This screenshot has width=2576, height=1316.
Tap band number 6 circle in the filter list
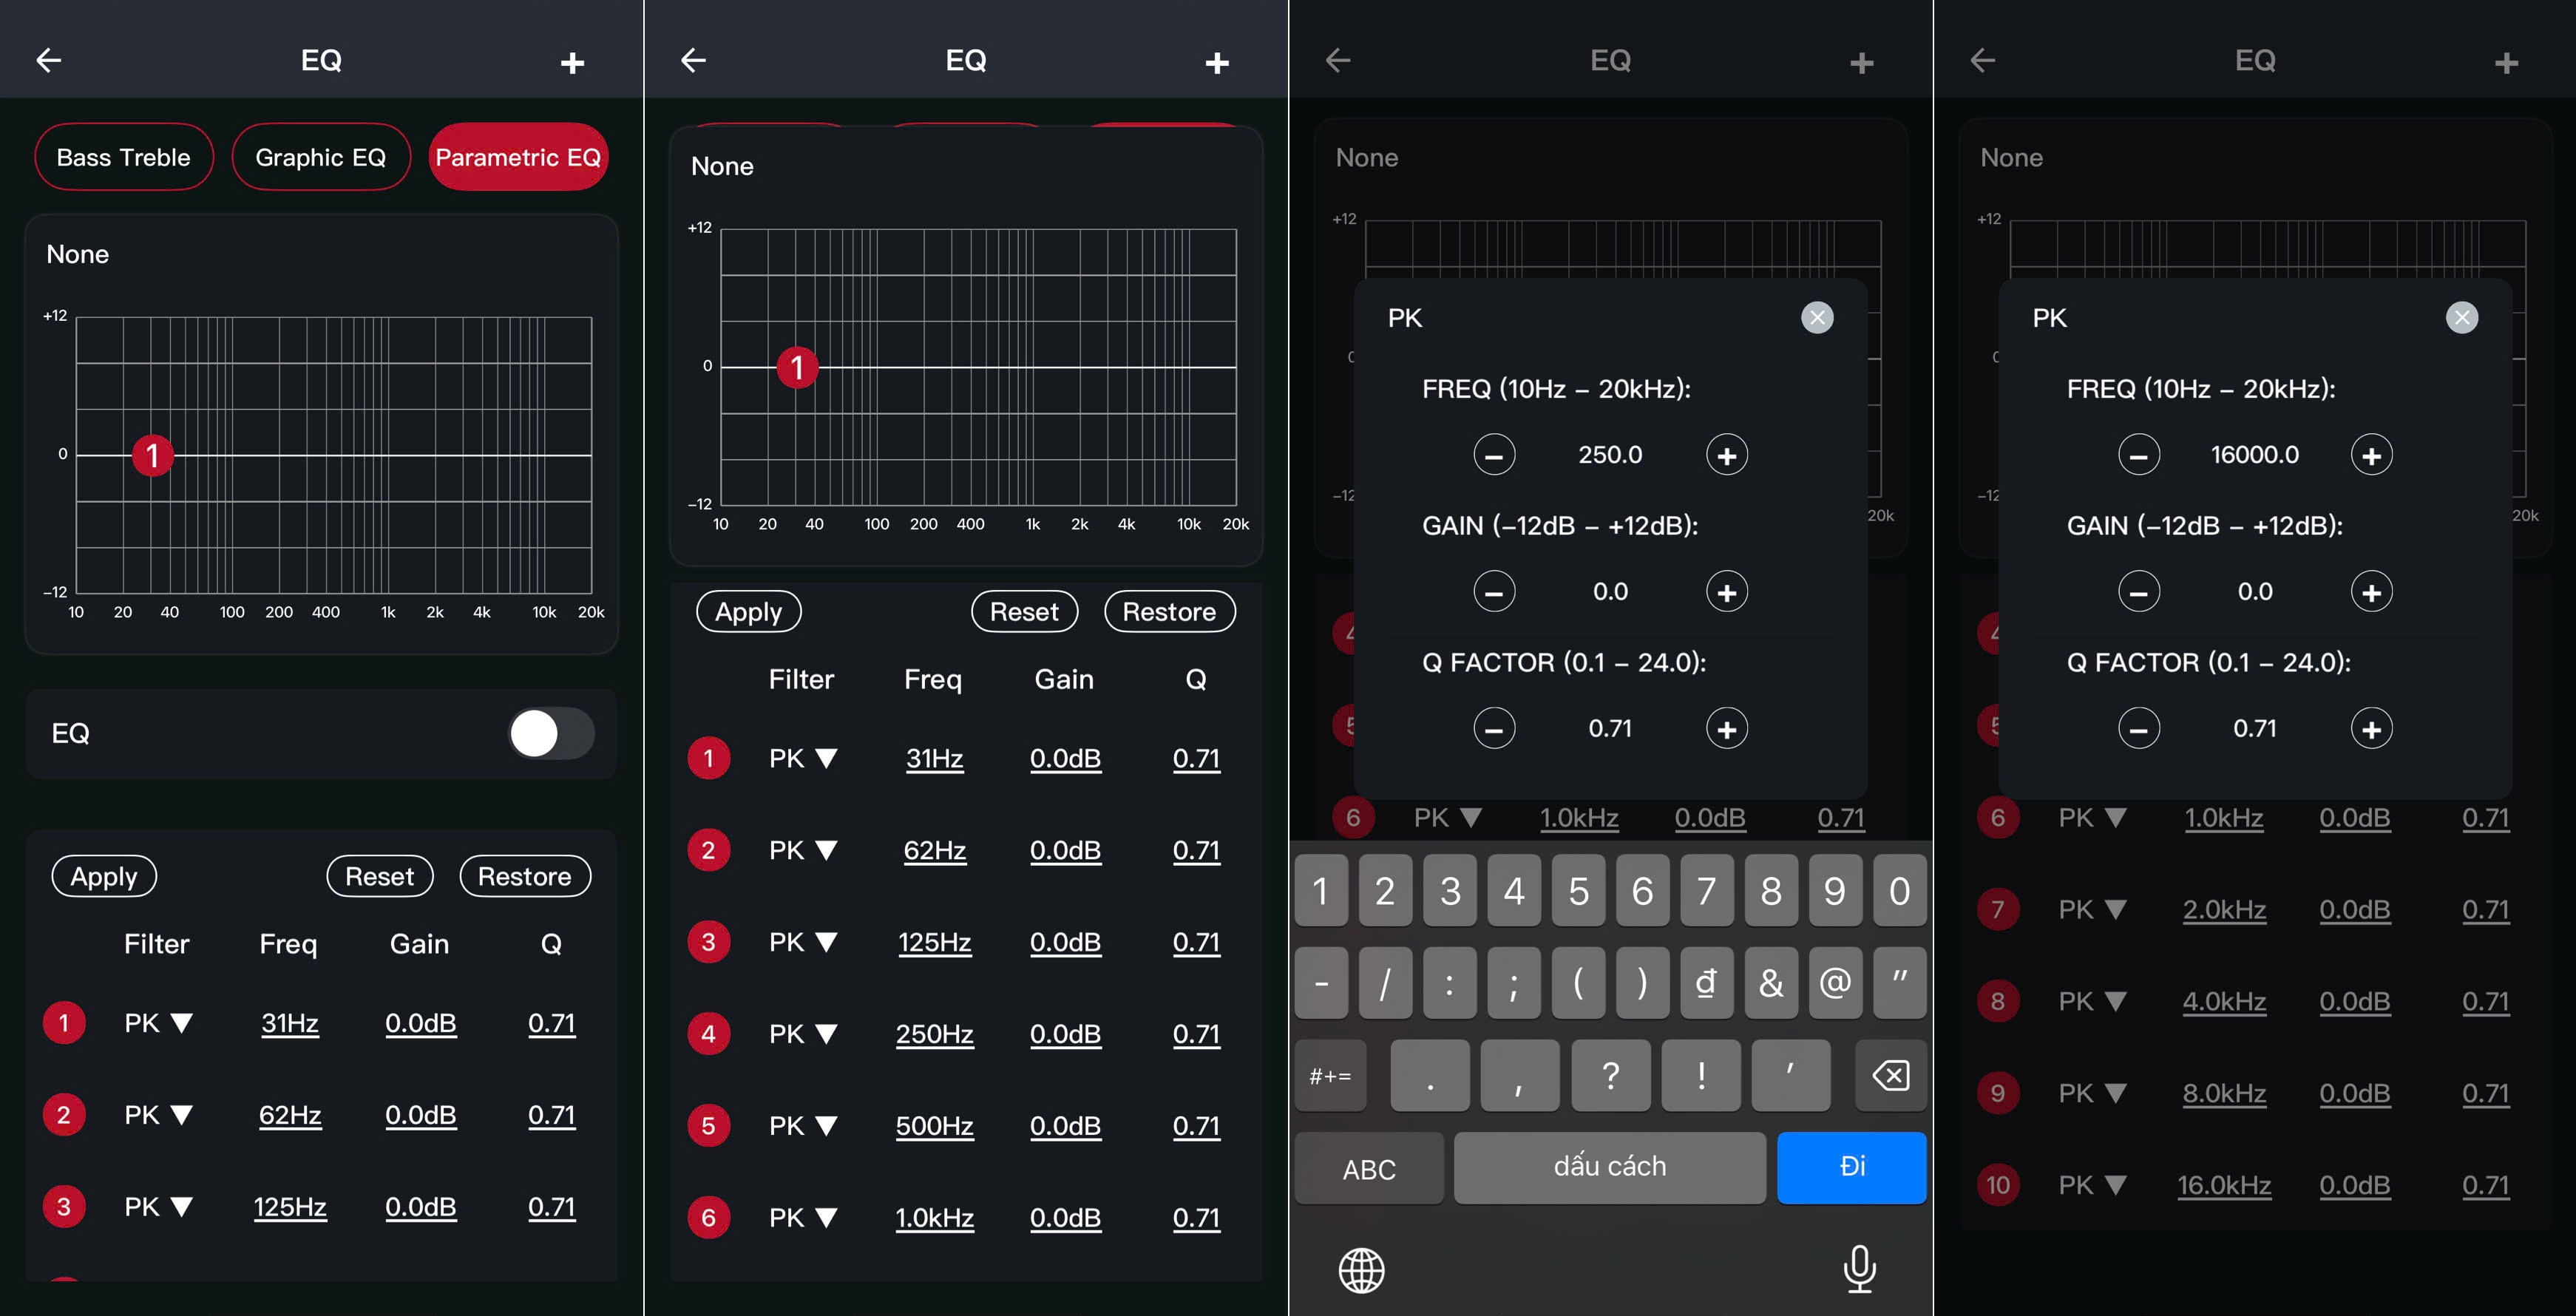point(709,1217)
